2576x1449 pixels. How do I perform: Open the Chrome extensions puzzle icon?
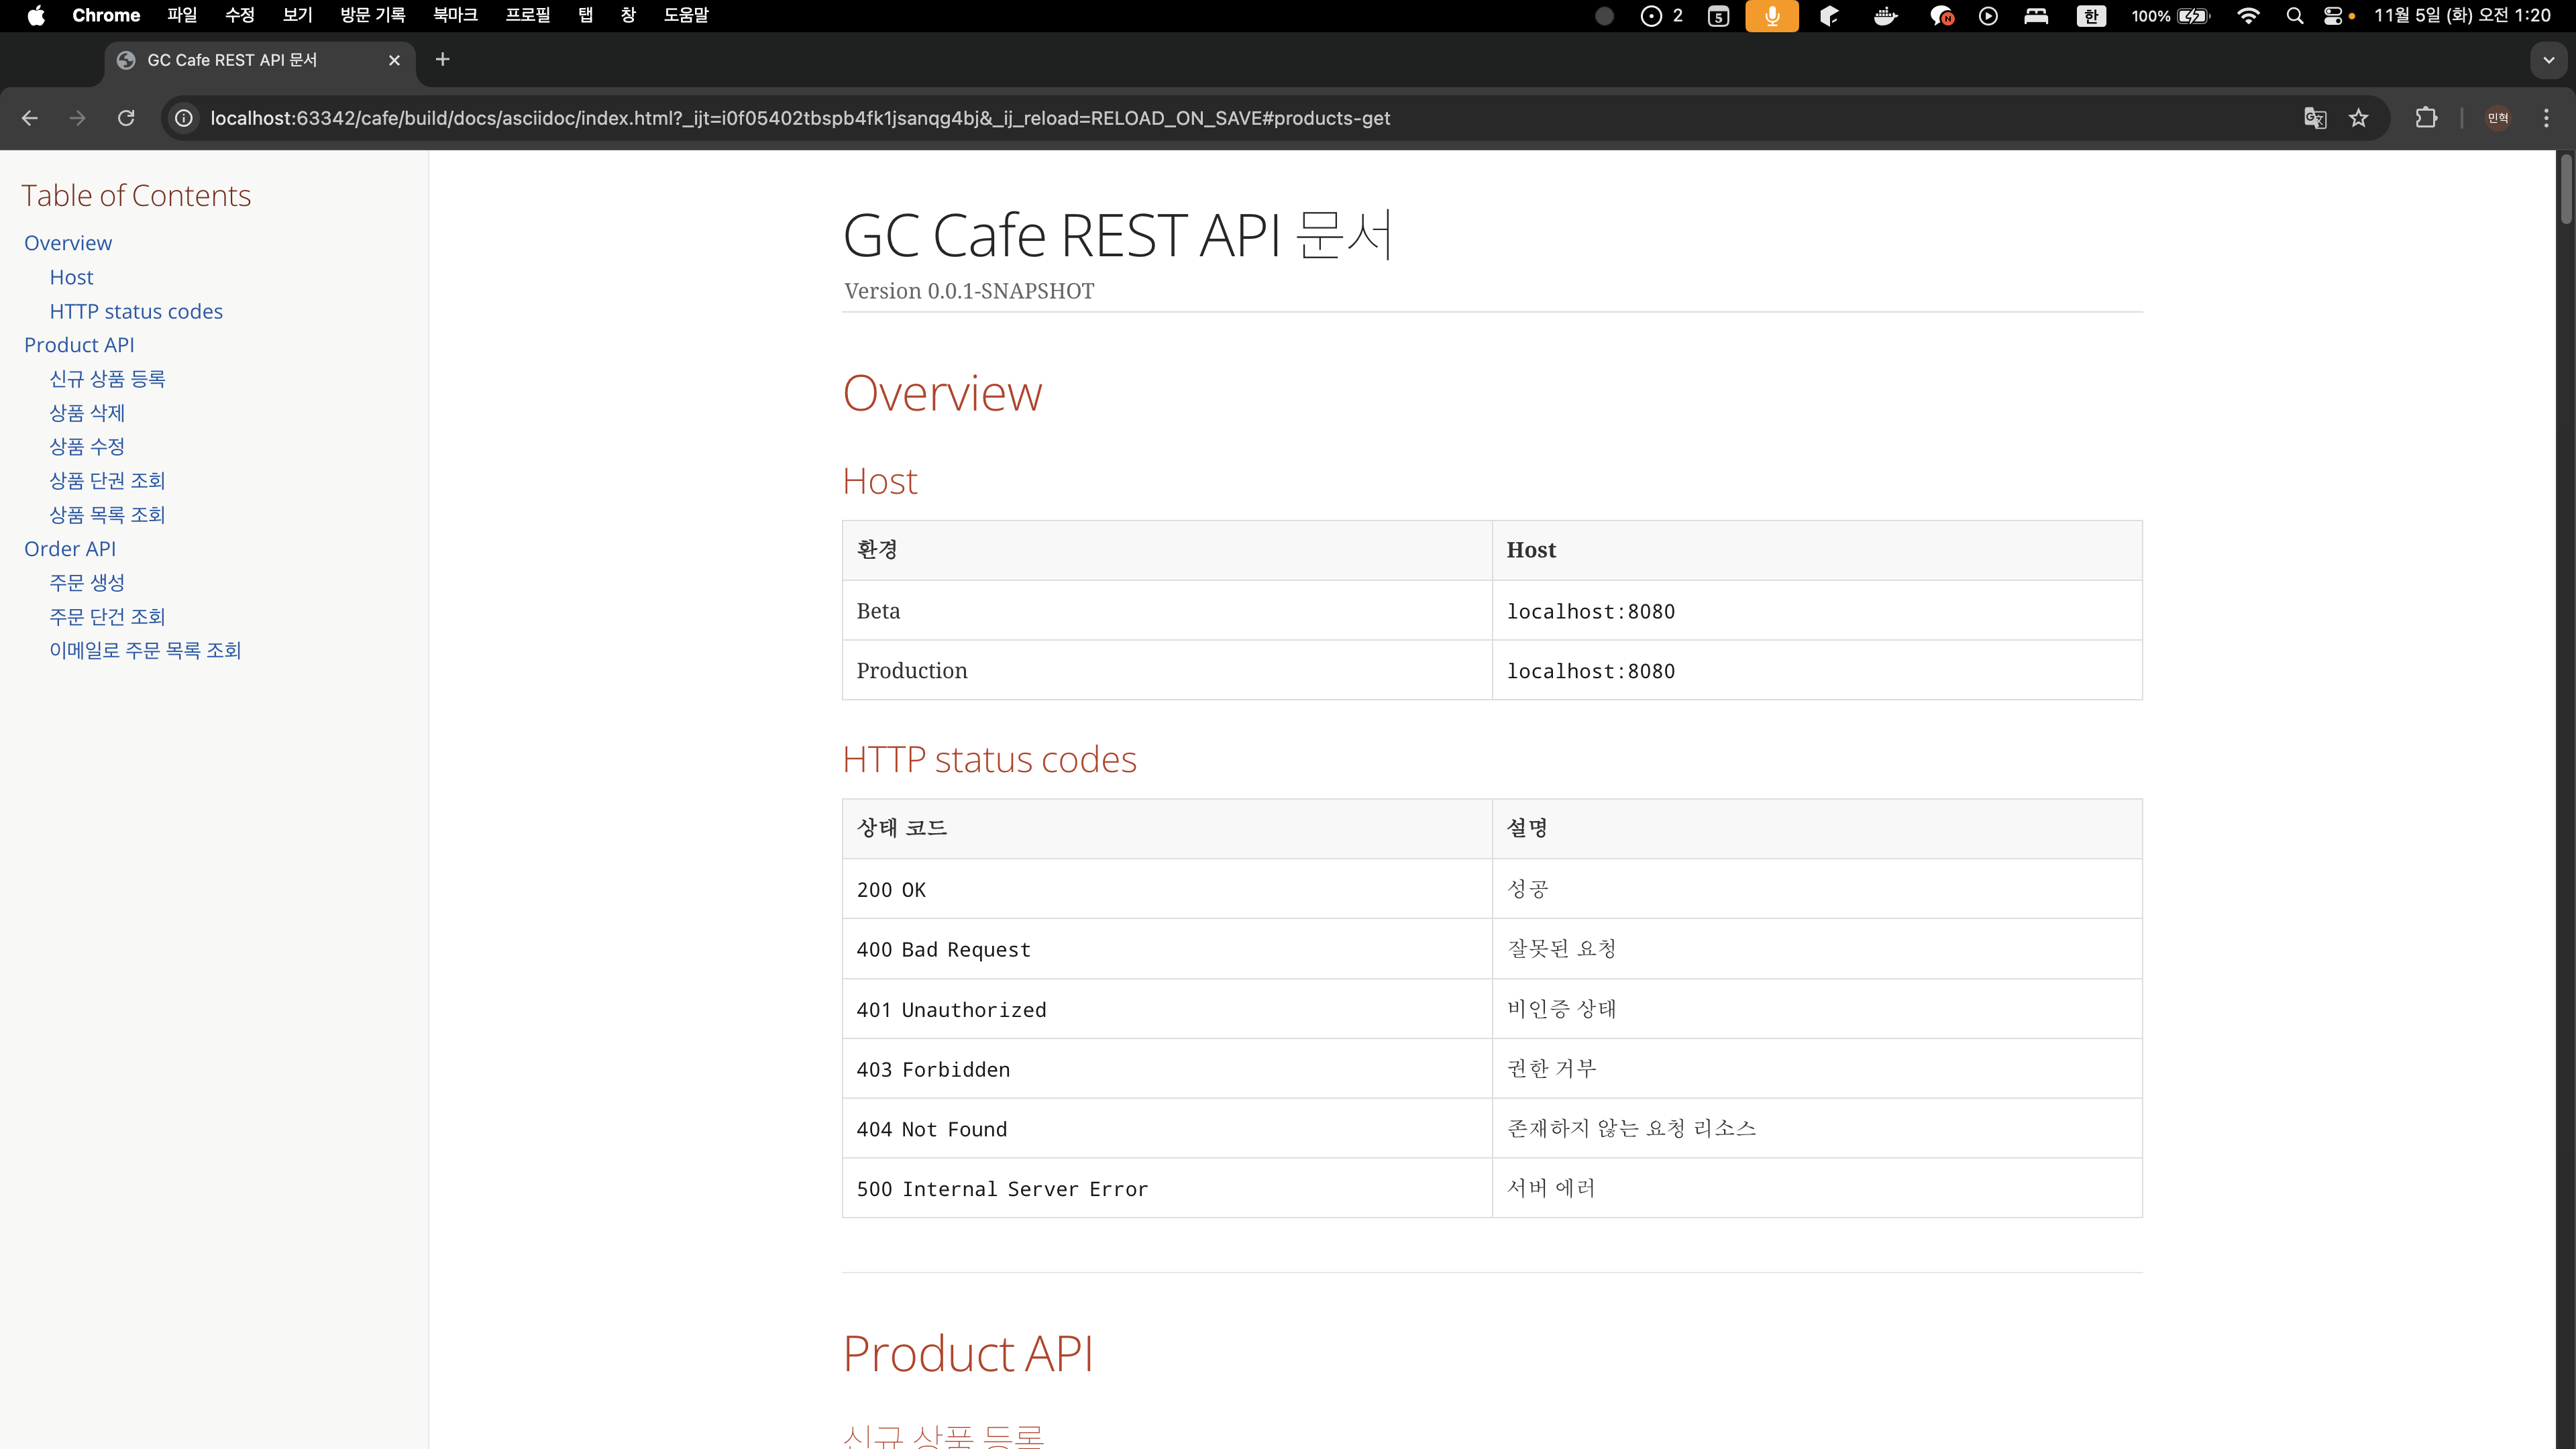(x=2426, y=118)
